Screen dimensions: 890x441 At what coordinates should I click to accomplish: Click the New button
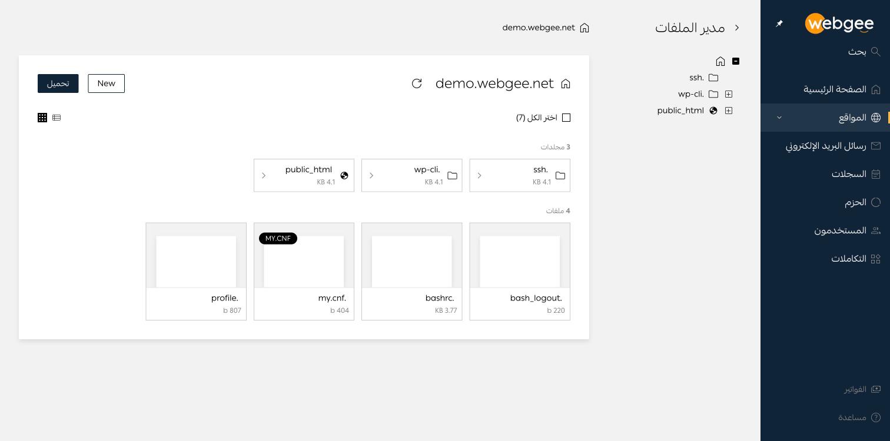pyautogui.click(x=107, y=83)
